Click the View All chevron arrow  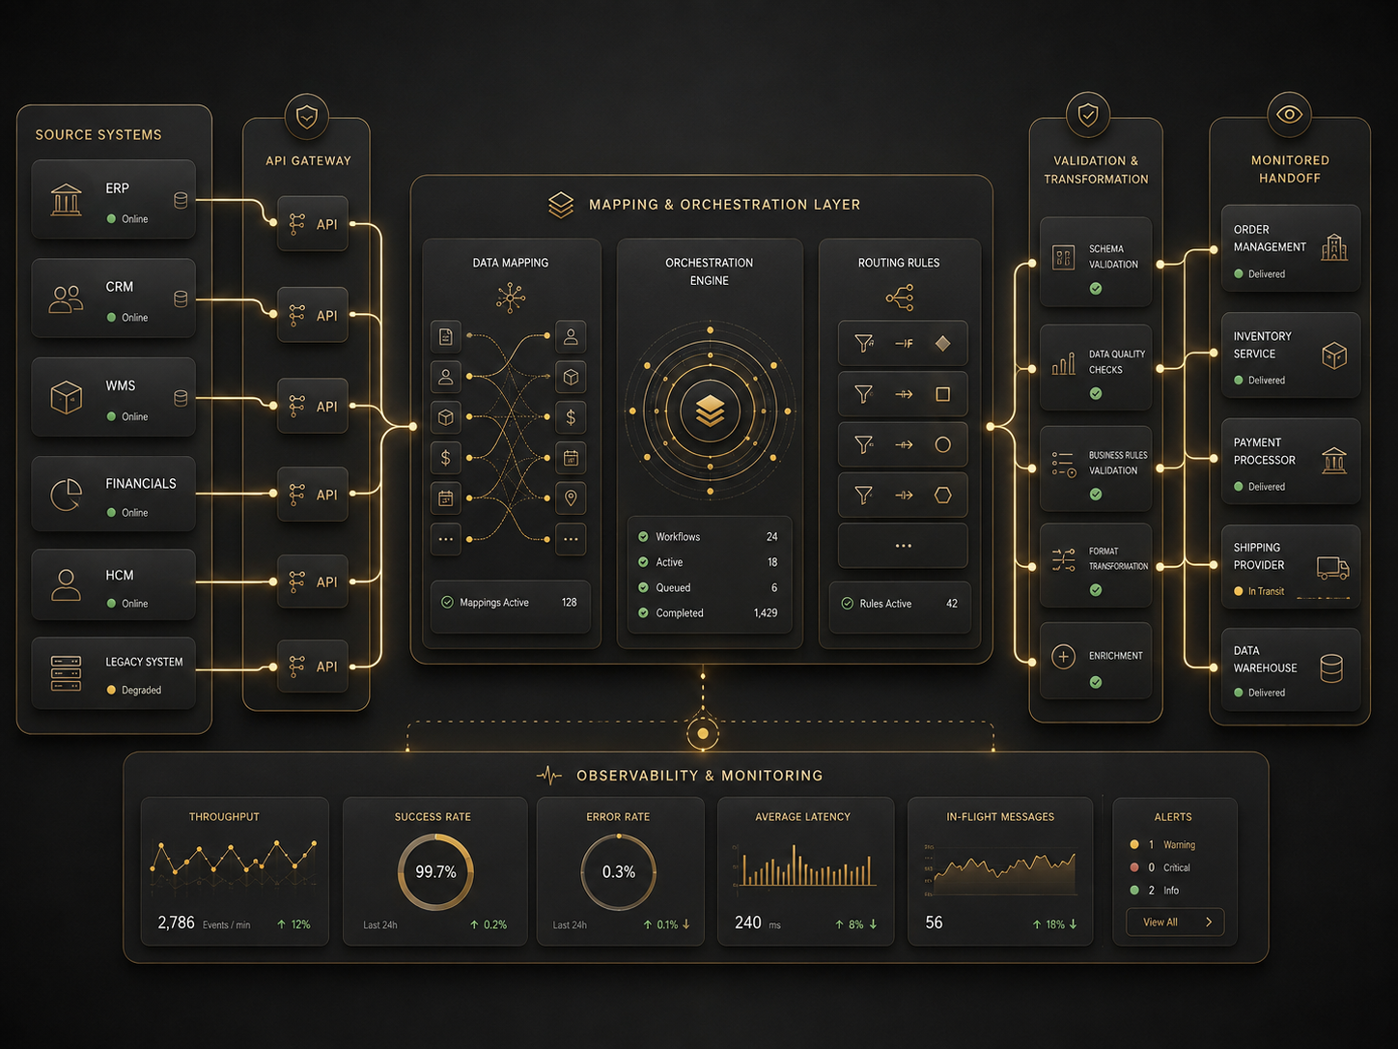pyautogui.click(x=1209, y=922)
